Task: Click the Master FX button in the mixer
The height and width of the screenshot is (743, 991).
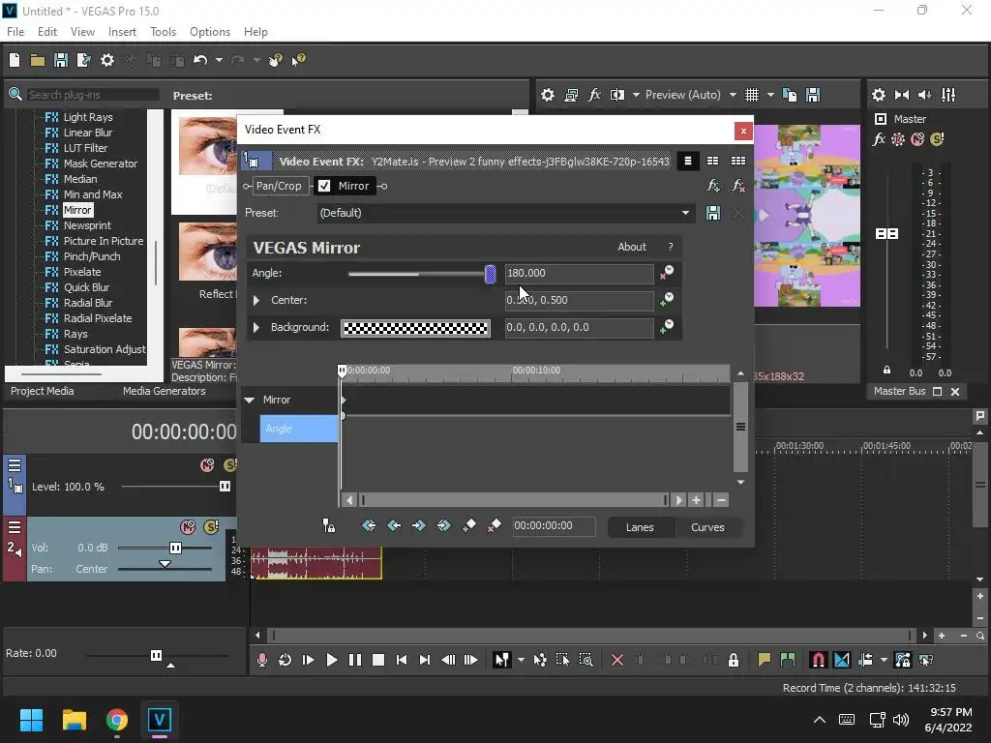Action: click(879, 139)
